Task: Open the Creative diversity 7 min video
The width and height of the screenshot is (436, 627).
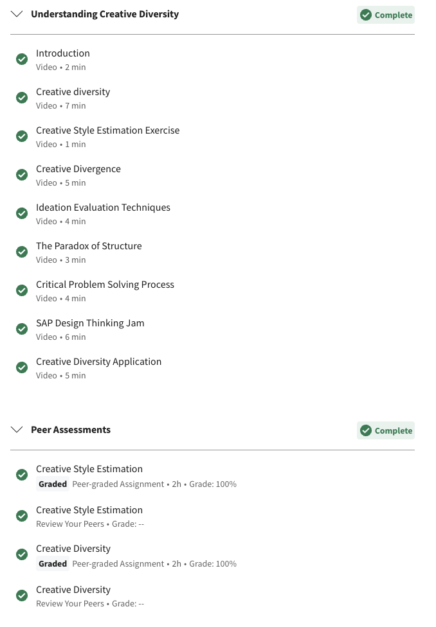Action: point(73,92)
